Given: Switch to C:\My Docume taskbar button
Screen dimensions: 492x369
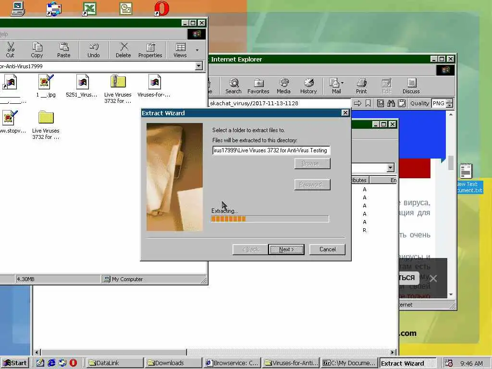Looking at the screenshot, I should pos(350,363).
